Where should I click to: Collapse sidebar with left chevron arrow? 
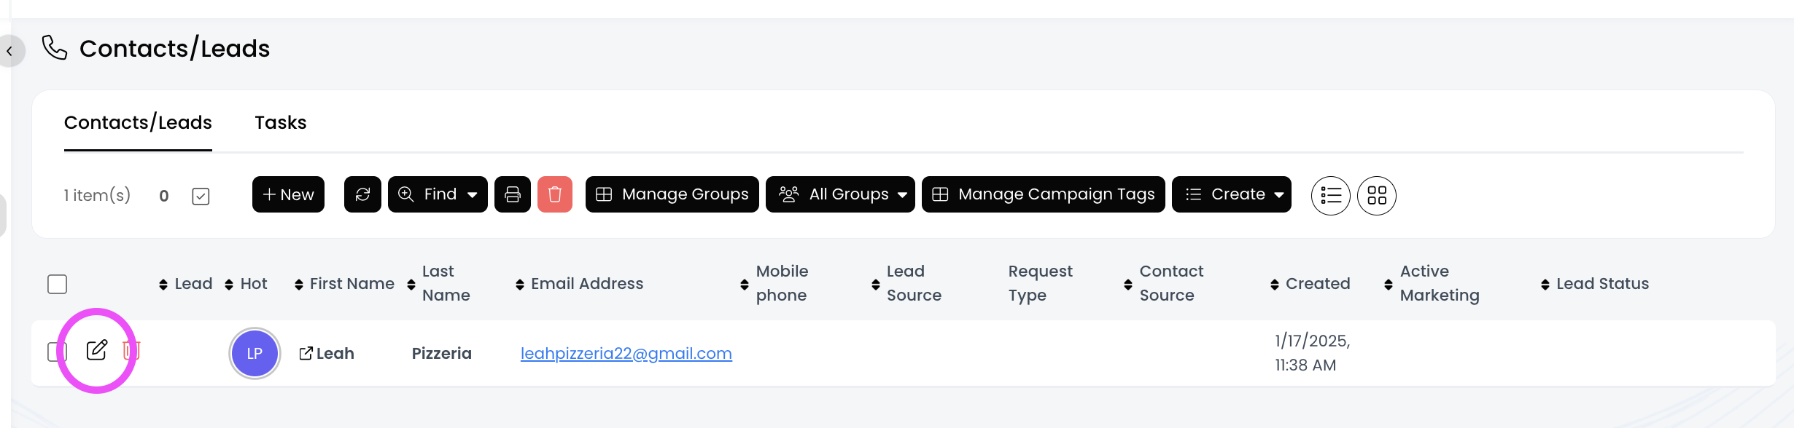click(9, 51)
